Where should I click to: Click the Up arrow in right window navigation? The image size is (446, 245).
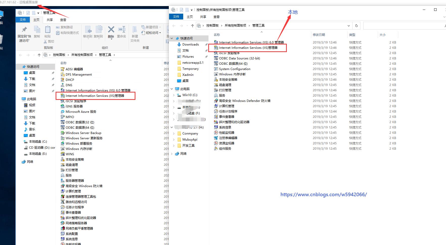point(193,26)
